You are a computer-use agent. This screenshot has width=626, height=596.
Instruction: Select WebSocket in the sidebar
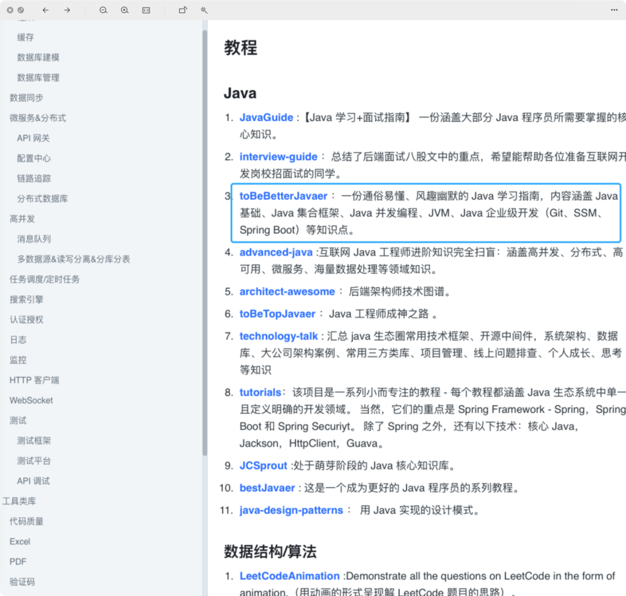[31, 401]
